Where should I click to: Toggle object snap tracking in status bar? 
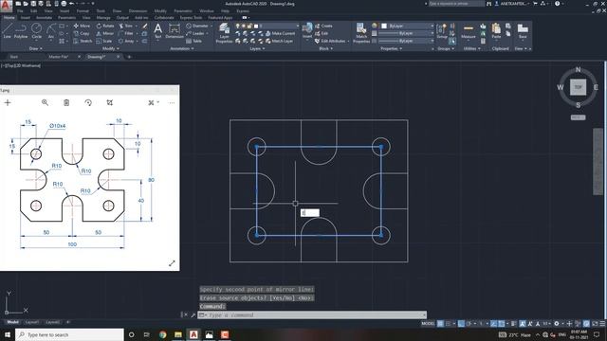pos(493,324)
